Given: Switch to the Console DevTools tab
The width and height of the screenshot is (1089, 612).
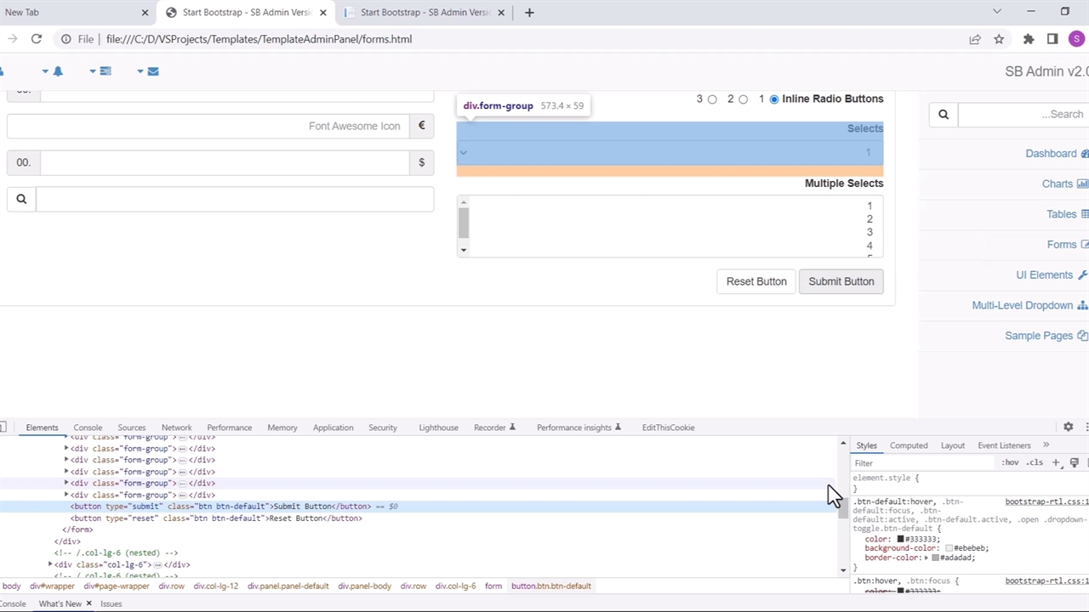Looking at the screenshot, I should pos(88,428).
